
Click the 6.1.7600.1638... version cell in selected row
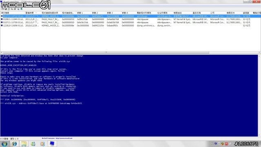pyautogui.click(x=234, y=16)
